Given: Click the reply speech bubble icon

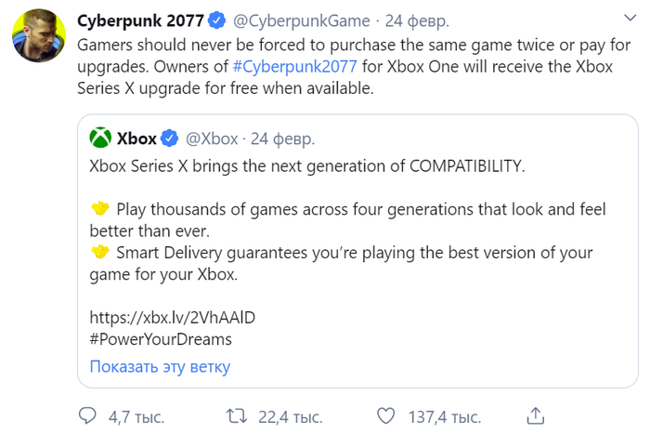Looking at the screenshot, I should (x=87, y=414).
